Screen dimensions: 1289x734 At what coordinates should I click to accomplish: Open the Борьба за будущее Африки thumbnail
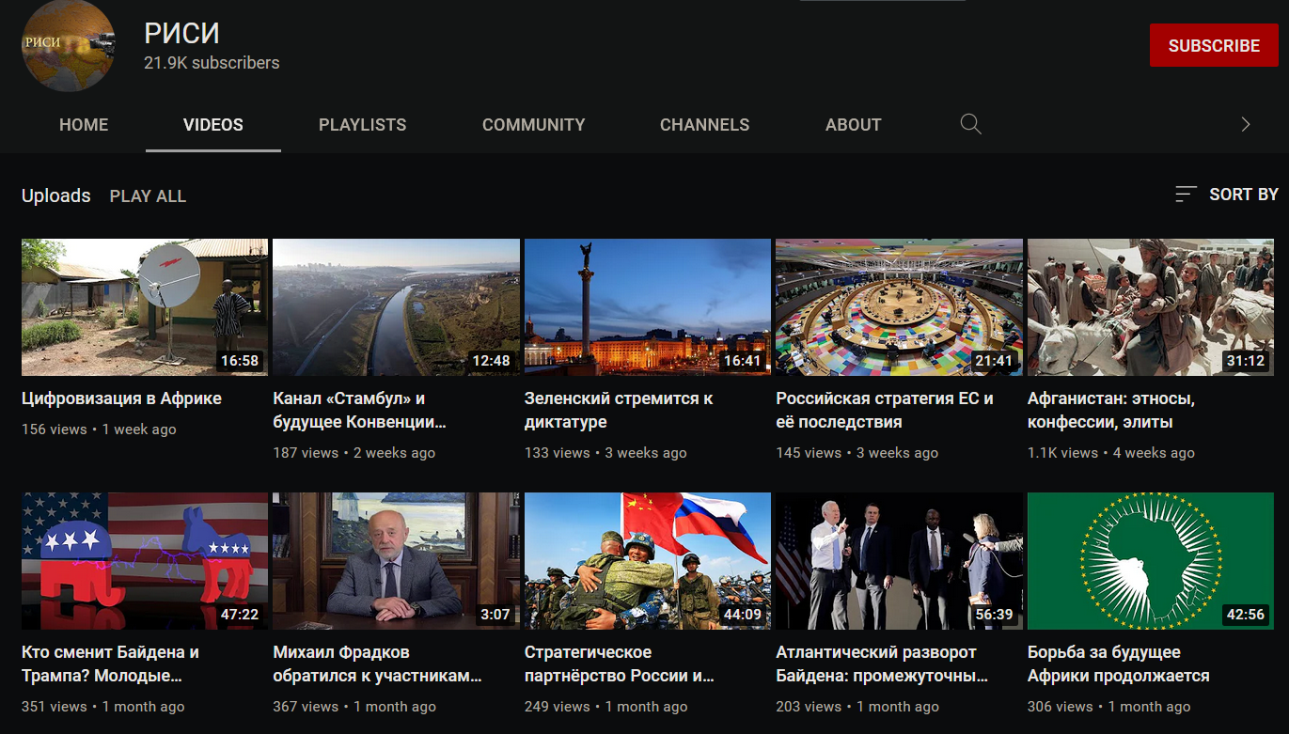pyautogui.click(x=1151, y=561)
